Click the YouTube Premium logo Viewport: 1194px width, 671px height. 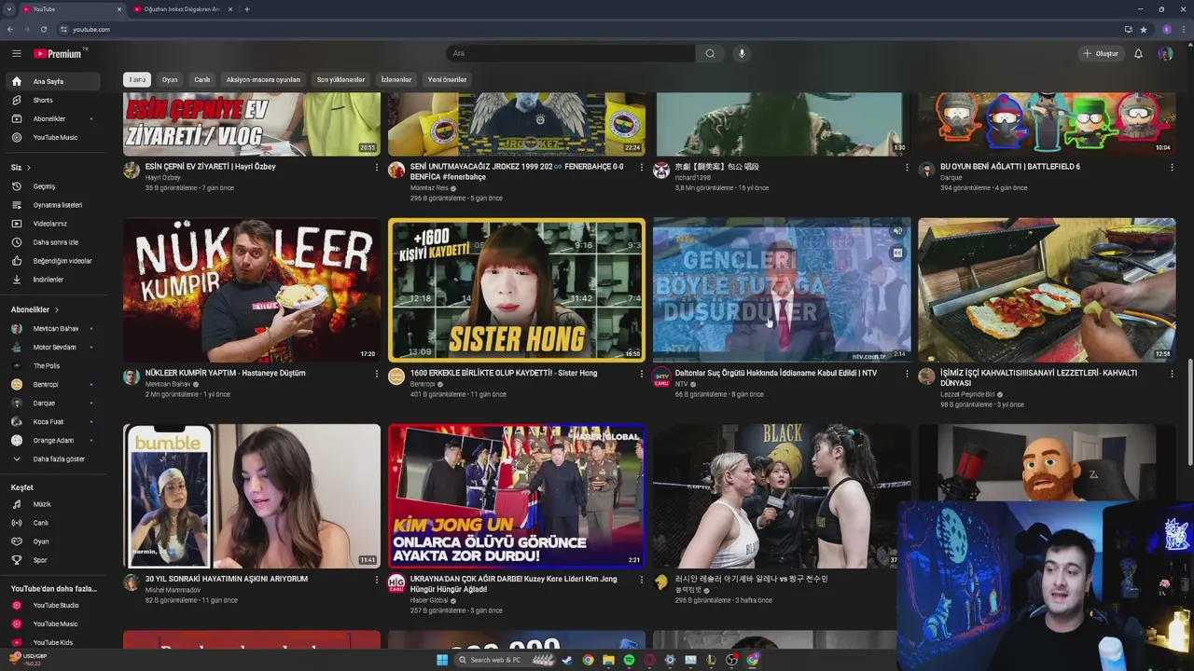58,54
